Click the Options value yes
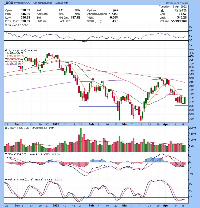 (x=116, y=10)
